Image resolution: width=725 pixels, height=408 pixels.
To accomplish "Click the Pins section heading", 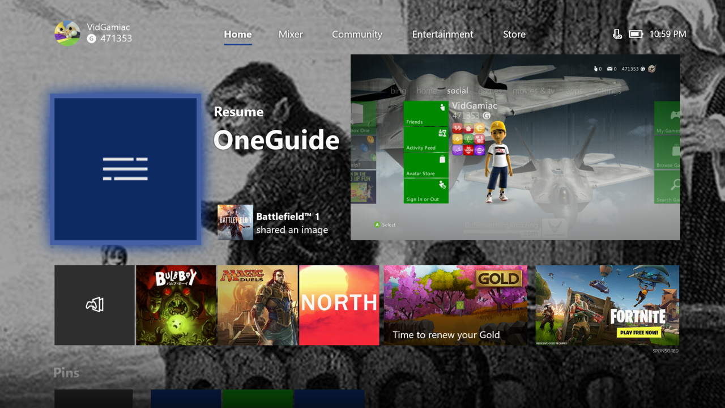I will (x=66, y=373).
